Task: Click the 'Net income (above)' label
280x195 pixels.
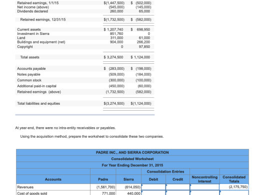Action: pyautogui.click(x=33, y=7)
